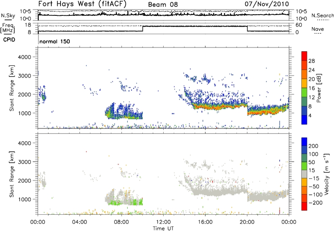
Task: Click the gray 15 to -15 velocity band
Action: click(304, 174)
